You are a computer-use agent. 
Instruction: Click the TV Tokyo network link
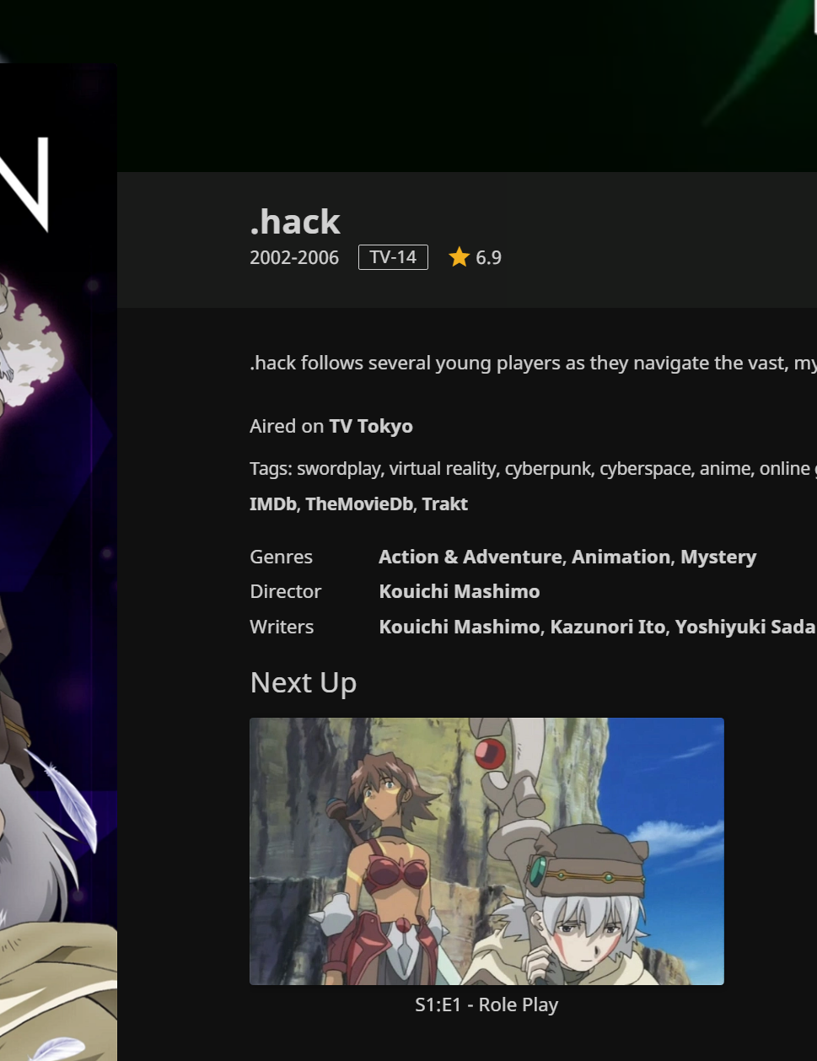pos(371,426)
